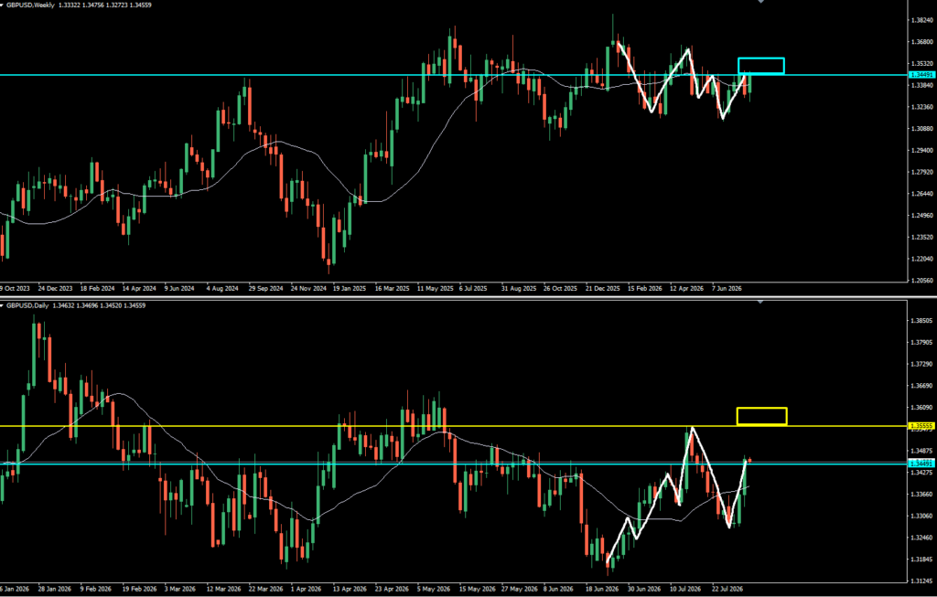The height and width of the screenshot is (597, 937).
Task: Click the GBPUSD,Daily chart title text
Action: 27,305
